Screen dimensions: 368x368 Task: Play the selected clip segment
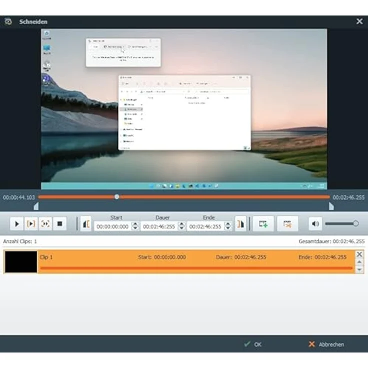tap(31, 223)
